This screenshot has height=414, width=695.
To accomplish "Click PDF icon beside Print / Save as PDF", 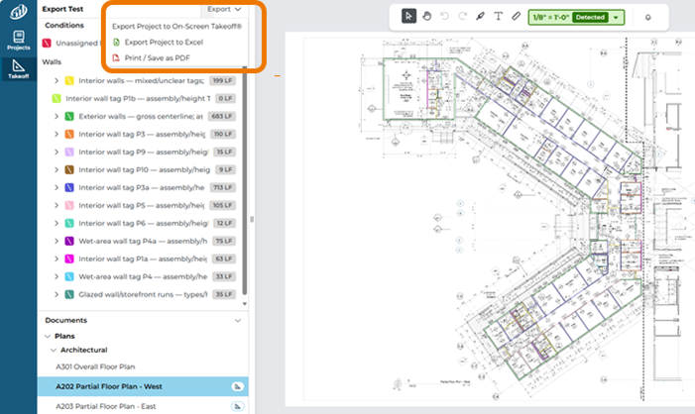I will click(x=116, y=57).
